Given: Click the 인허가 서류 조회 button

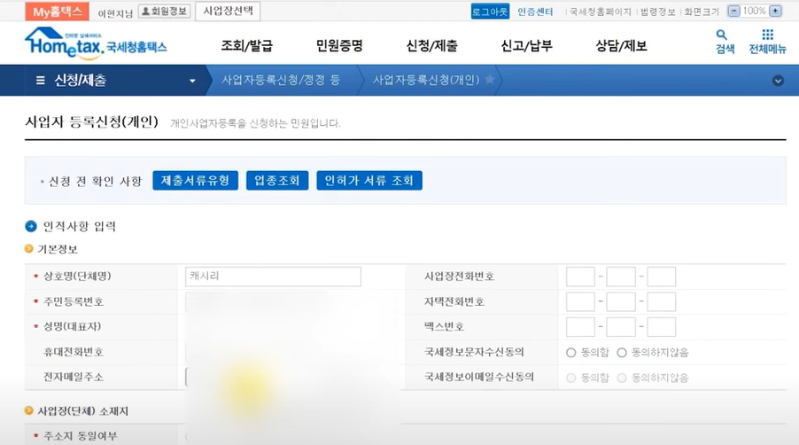Looking at the screenshot, I should [x=369, y=181].
